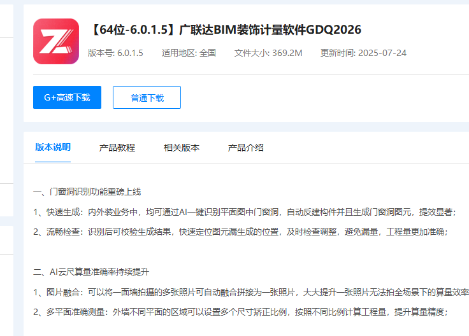Click the text 版本号: 6.0.1.5
Screen dimensions: 469x336
[x=115, y=53]
